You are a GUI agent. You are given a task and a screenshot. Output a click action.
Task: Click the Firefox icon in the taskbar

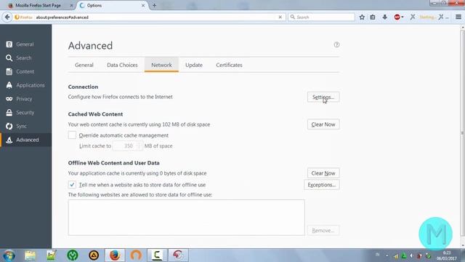click(115, 255)
